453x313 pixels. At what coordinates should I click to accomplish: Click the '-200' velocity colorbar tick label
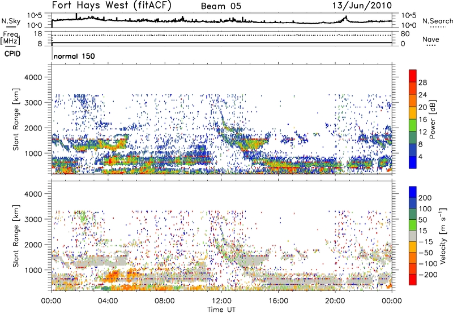click(428, 275)
